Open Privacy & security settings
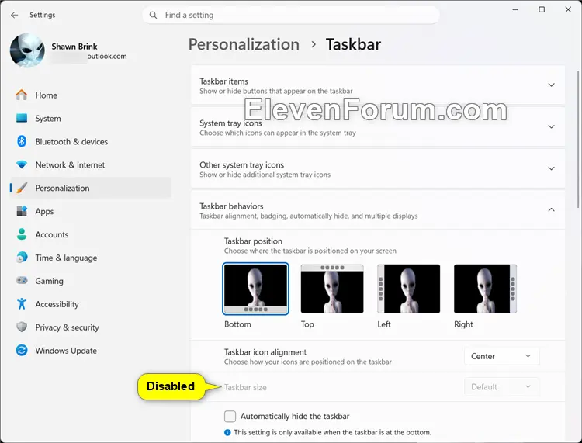 [x=91, y=327]
